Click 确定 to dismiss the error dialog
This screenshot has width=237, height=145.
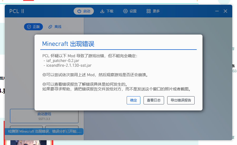[x=133, y=100]
